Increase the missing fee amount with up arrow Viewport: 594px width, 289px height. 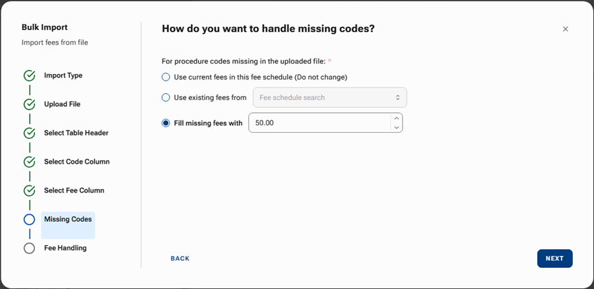point(396,118)
